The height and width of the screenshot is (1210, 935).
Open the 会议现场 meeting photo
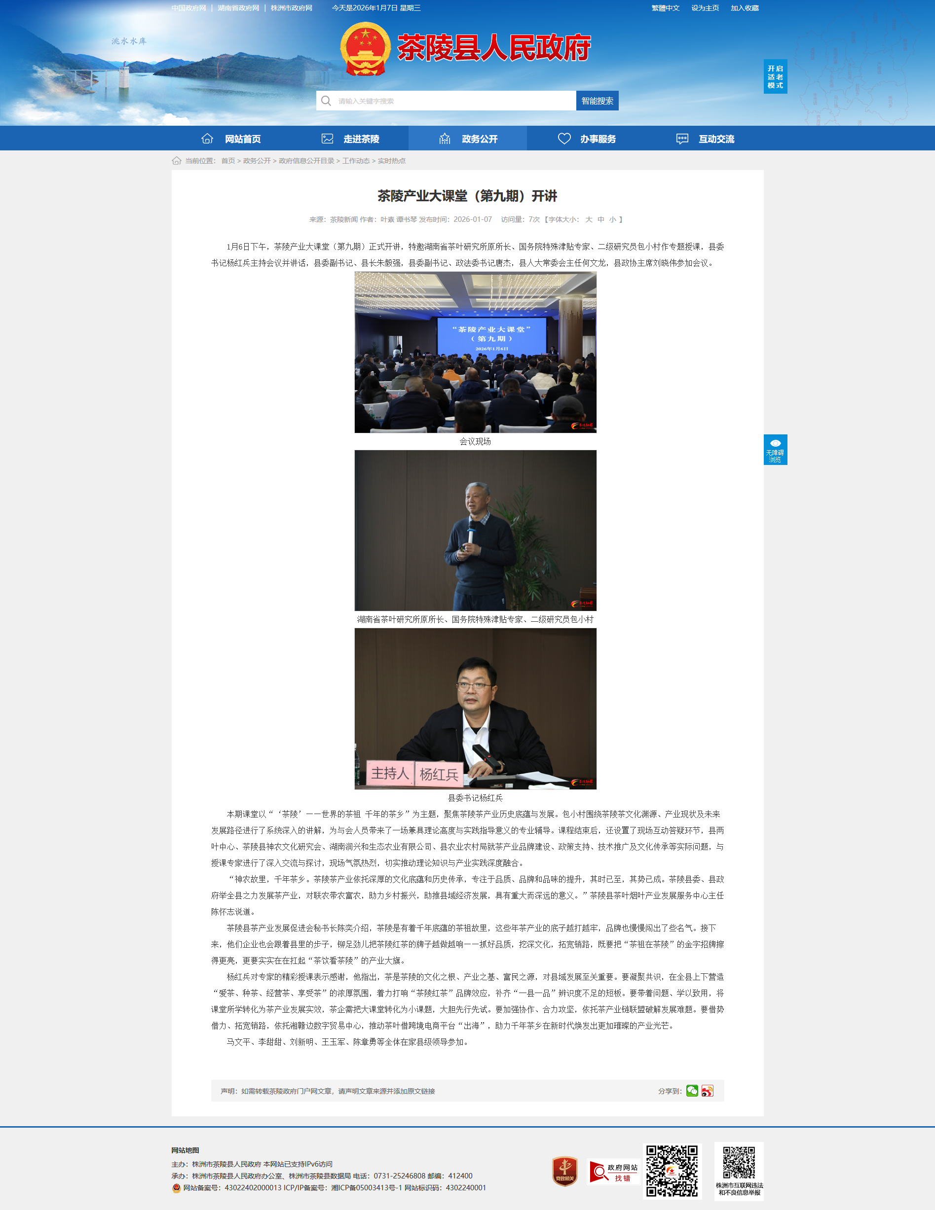pos(475,352)
